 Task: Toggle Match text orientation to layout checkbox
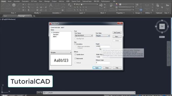point(77,46)
